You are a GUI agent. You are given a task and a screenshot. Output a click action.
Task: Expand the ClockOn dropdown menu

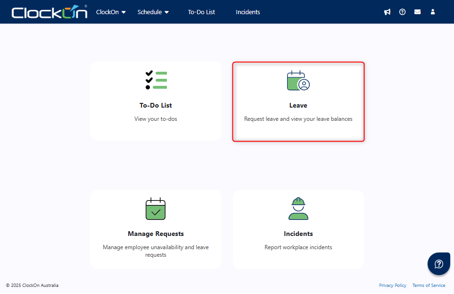point(111,12)
